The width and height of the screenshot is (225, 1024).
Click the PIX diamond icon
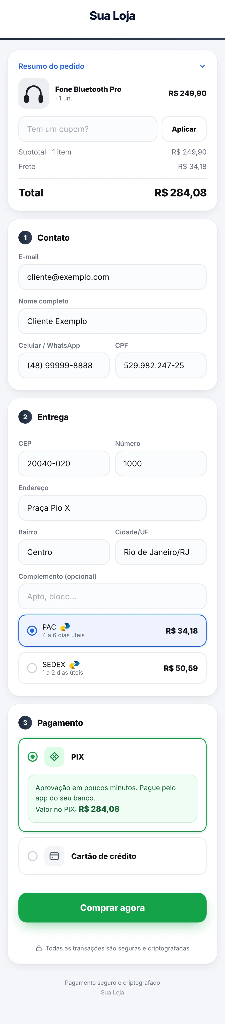pyautogui.click(x=54, y=756)
